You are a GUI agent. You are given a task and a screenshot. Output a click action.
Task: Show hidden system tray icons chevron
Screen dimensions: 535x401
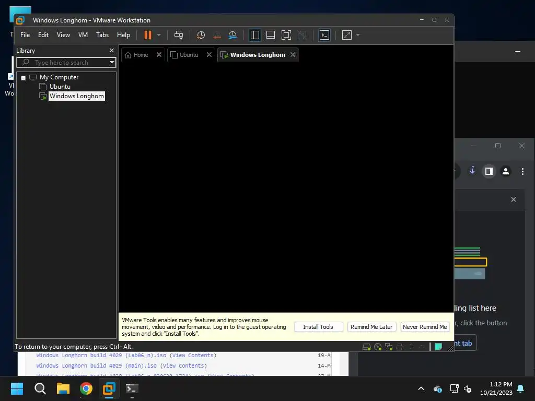pyautogui.click(x=421, y=388)
